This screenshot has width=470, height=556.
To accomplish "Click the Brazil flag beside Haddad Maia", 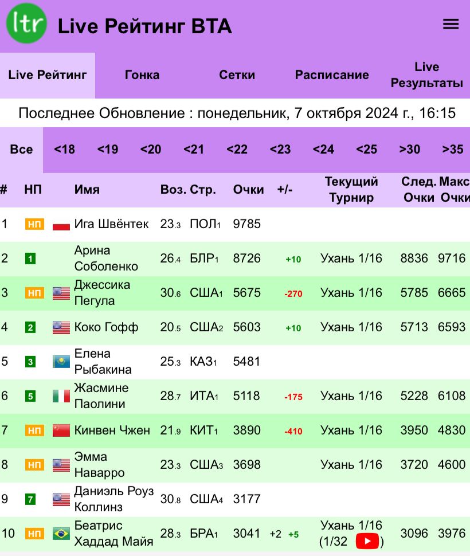I will (x=61, y=534).
